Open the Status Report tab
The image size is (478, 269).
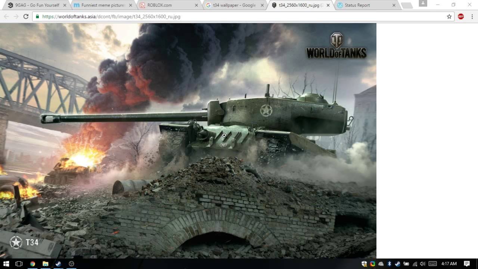click(x=366, y=5)
